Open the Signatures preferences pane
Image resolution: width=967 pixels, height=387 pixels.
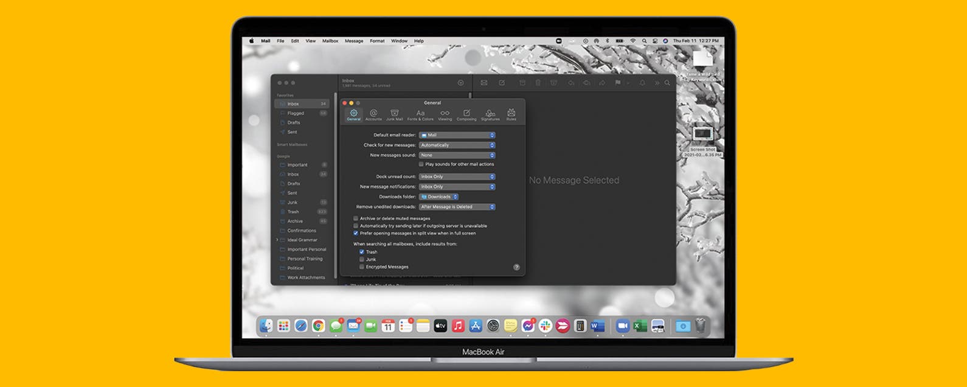click(x=490, y=114)
